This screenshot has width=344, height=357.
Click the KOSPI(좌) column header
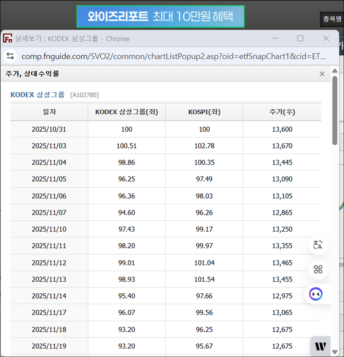coord(204,112)
